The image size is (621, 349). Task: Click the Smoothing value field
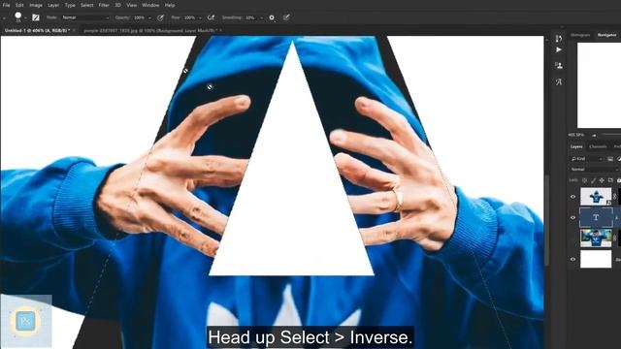pos(250,17)
